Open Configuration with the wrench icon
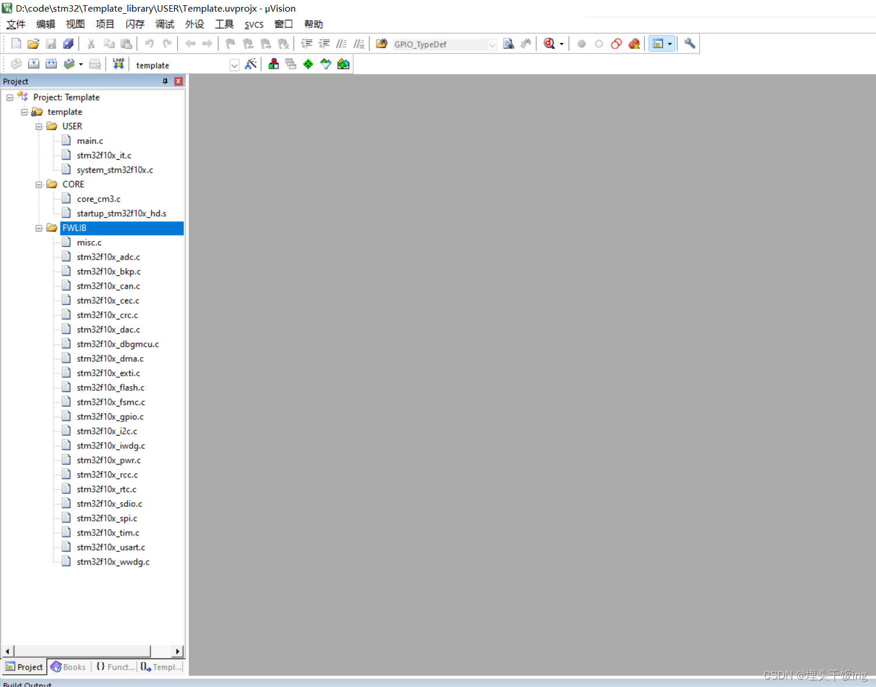The height and width of the screenshot is (687, 876). (690, 44)
